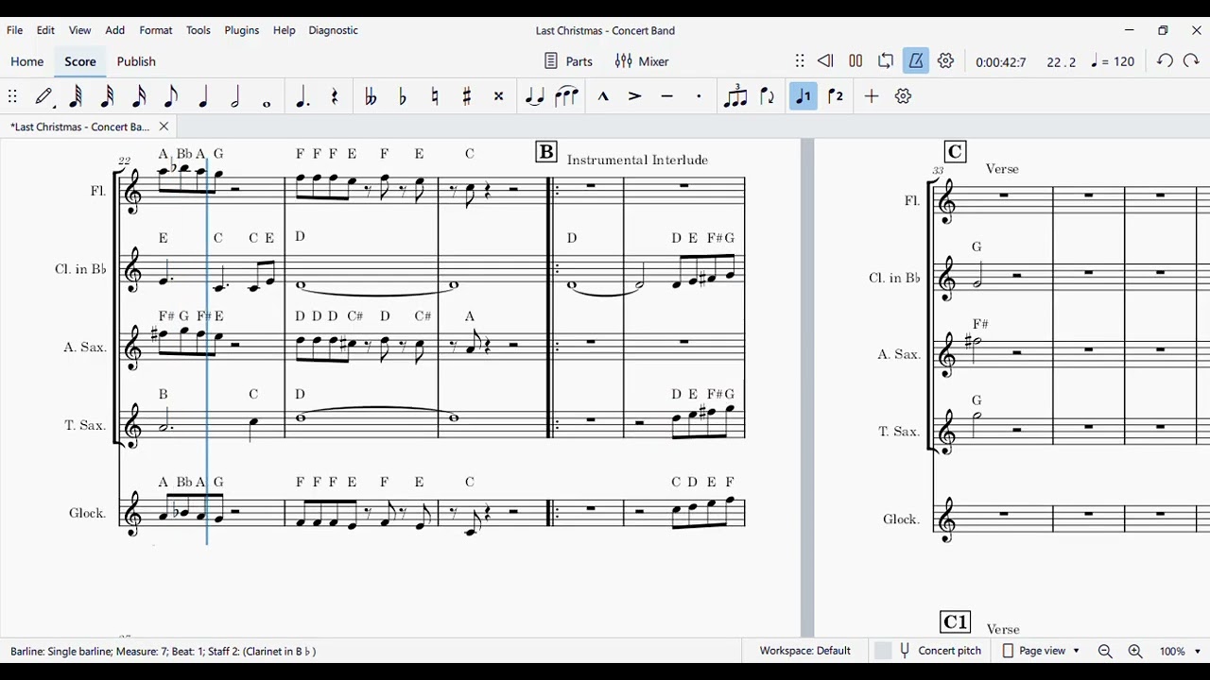Select the half note duration
This screenshot has height=680, width=1210.
click(235, 96)
